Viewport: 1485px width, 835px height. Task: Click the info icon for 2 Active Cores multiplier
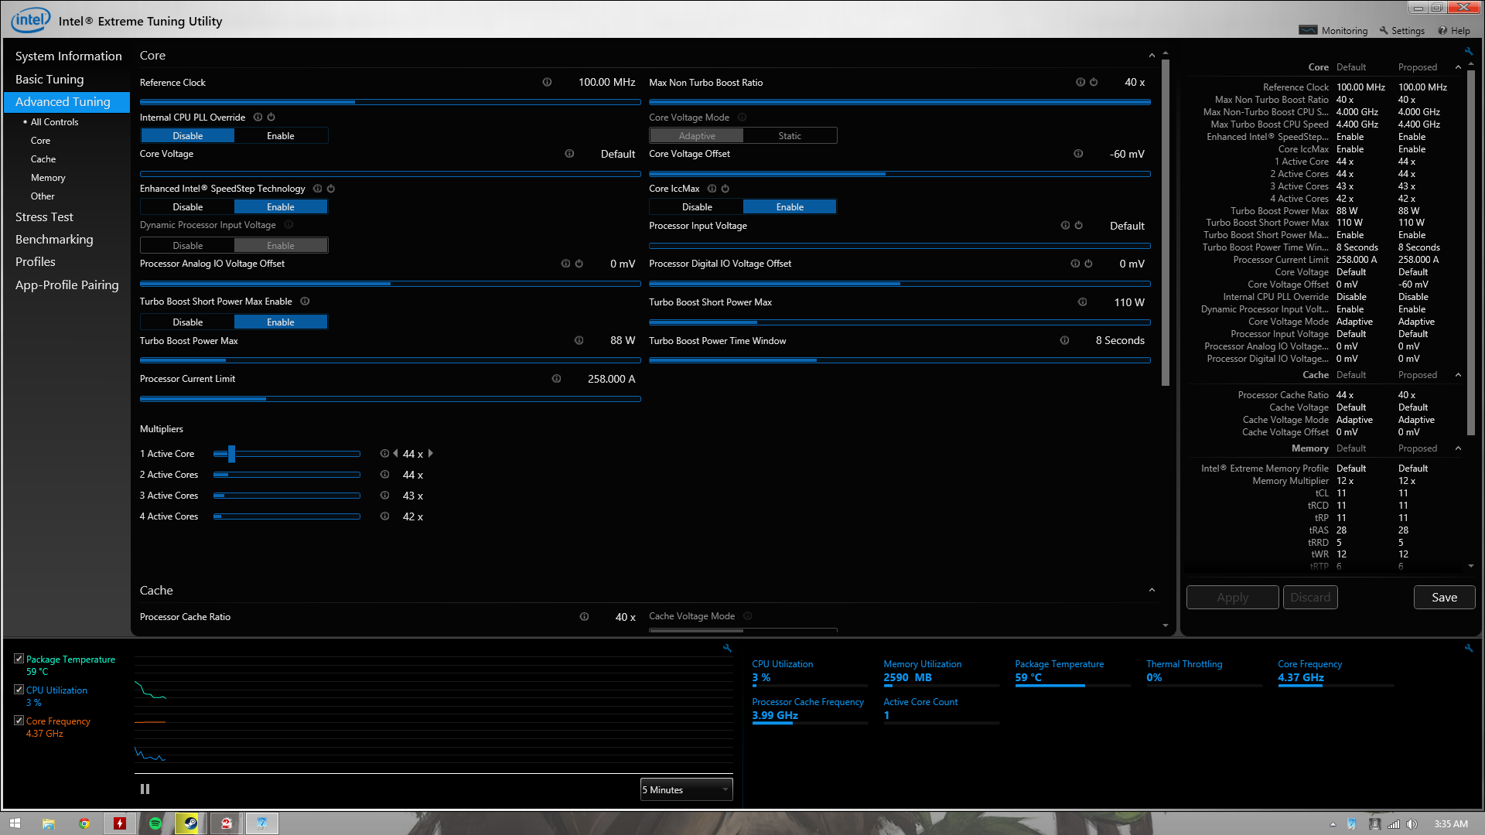384,475
